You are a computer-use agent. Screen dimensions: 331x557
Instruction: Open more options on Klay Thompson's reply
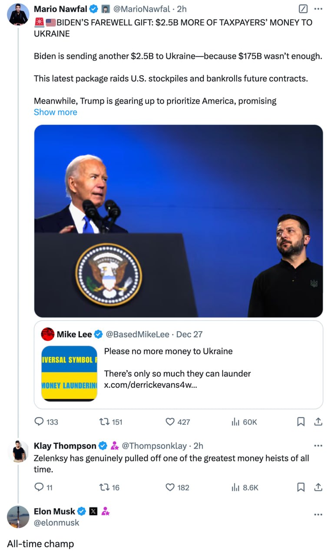click(318, 446)
